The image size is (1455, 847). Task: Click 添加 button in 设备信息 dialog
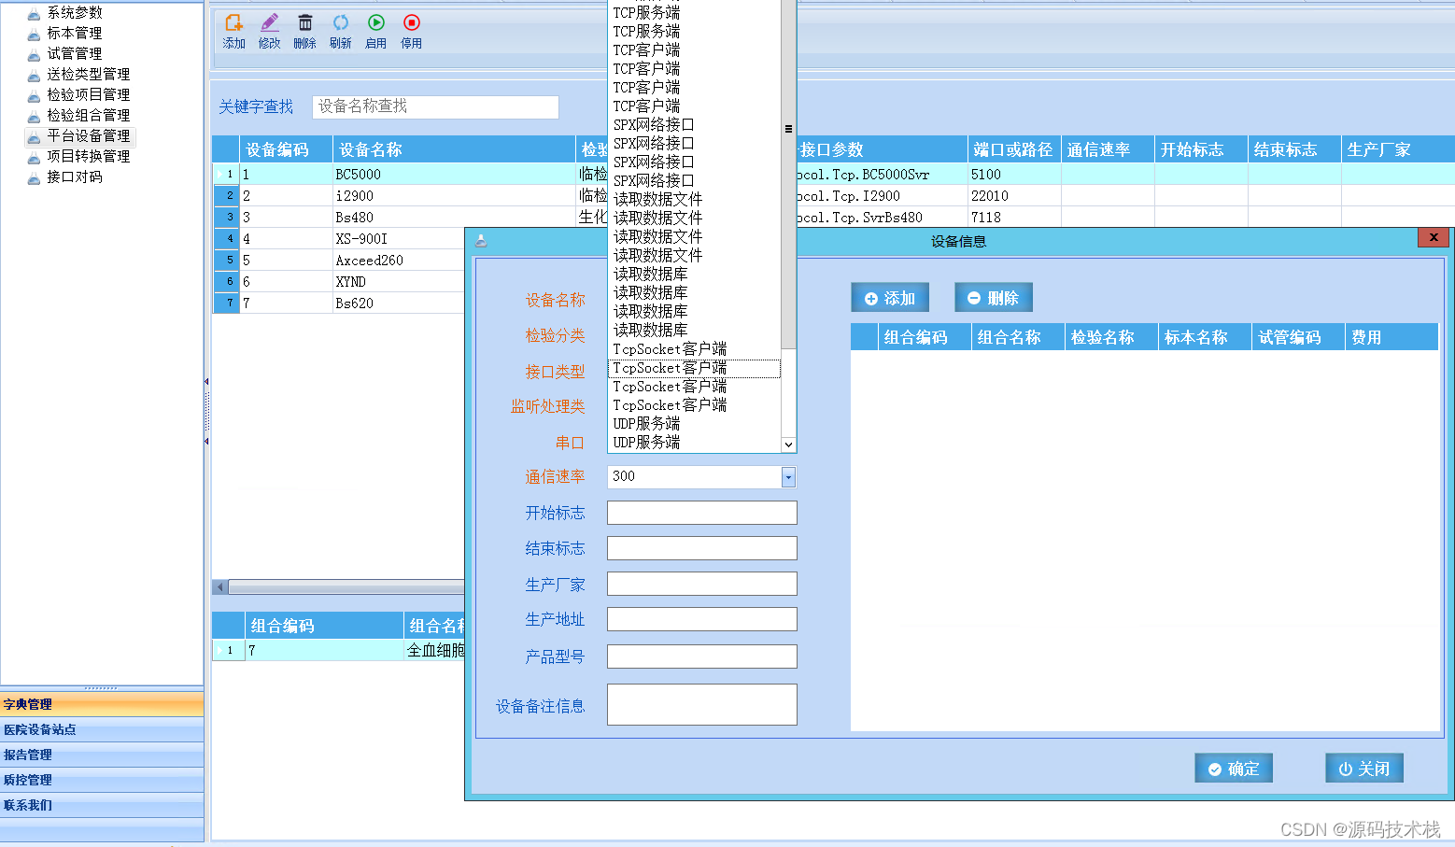[890, 298]
